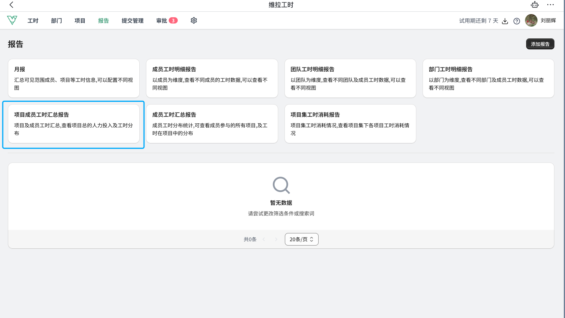Switch to the 工时 tab
Image resolution: width=565 pixels, height=318 pixels.
(33, 21)
